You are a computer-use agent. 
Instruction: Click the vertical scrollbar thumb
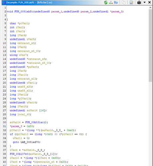pyautogui.click(x=150, y=45)
